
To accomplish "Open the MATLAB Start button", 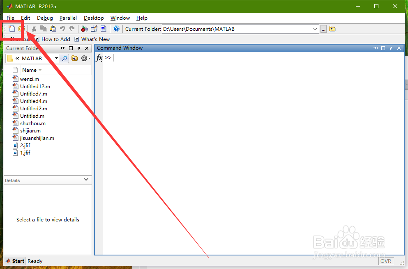I will click(x=15, y=261).
